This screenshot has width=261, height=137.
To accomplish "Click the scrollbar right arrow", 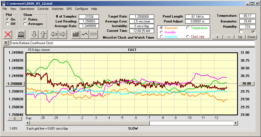I will 235,123.
